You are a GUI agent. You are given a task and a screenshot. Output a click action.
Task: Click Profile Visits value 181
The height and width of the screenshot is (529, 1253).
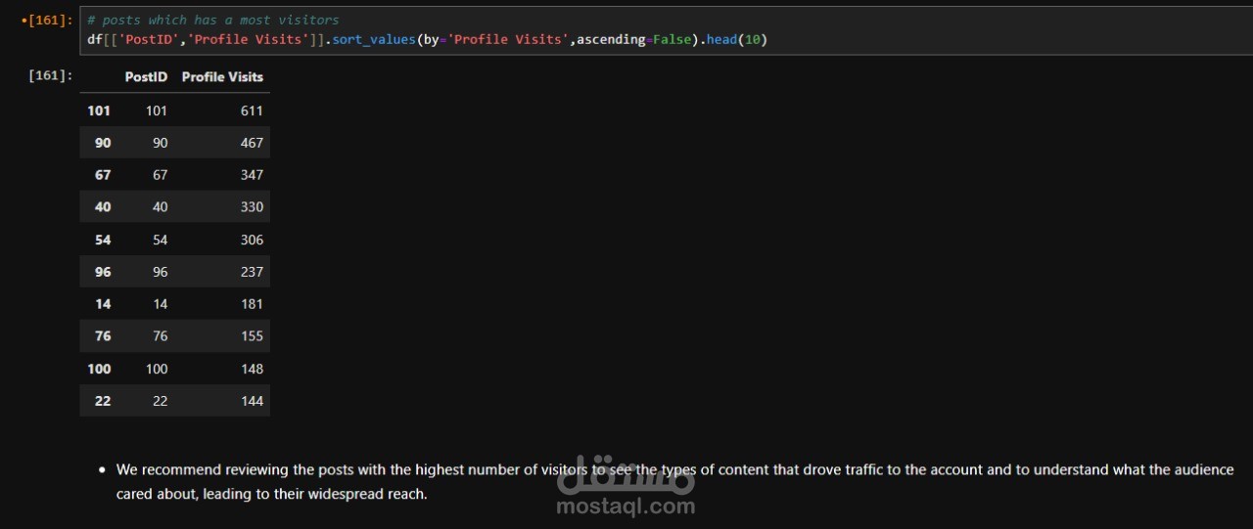[x=252, y=304]
